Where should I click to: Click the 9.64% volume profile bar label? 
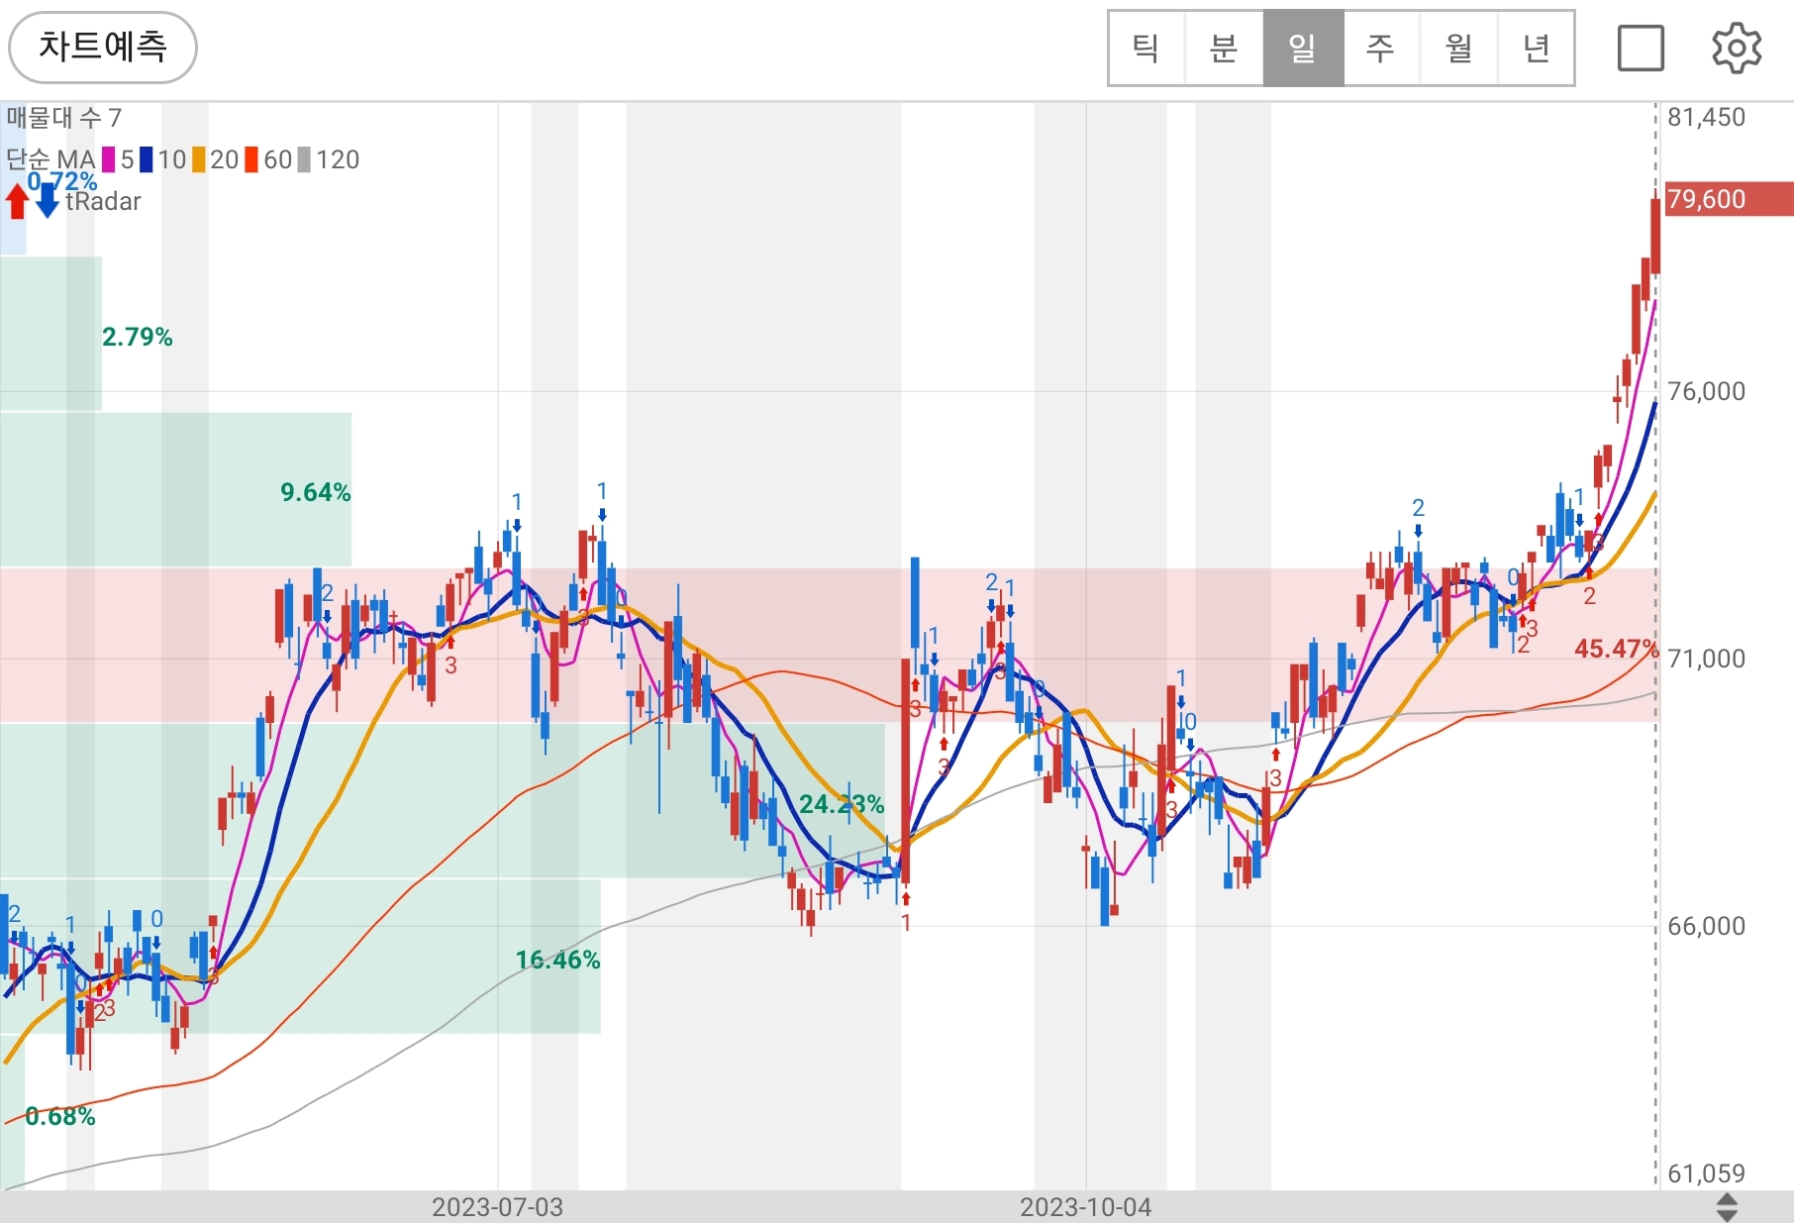[316, 492]
